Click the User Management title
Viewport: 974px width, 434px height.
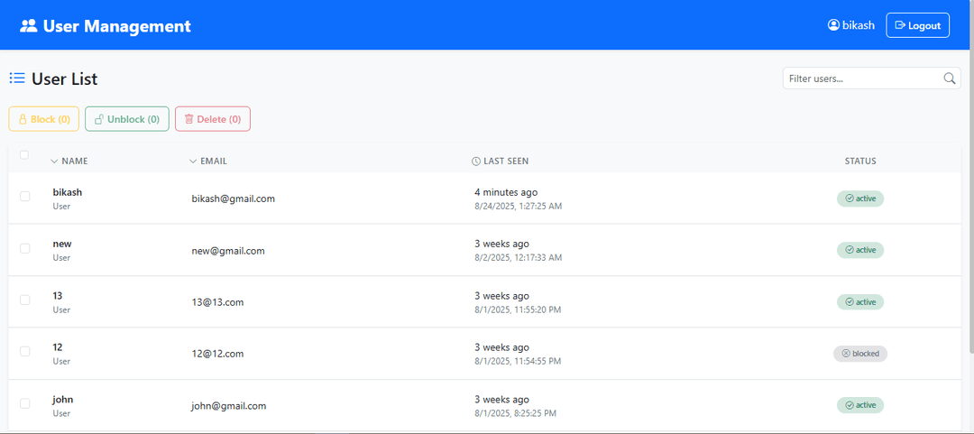click(116, 26)
